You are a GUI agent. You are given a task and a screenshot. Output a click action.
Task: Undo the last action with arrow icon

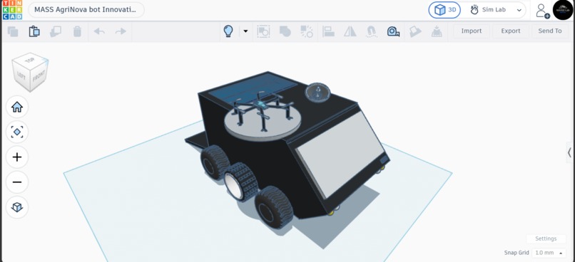tap(99, 31)
